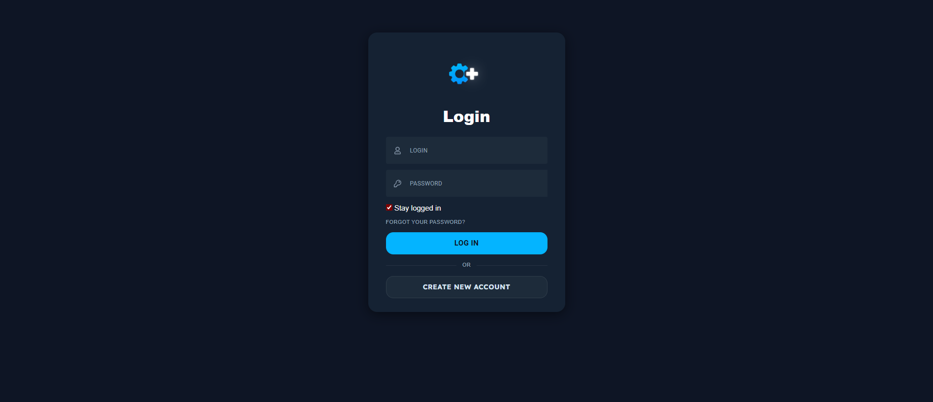Image resolution: width=933 pixels, height=402 pixels.
Task: Click the CREATE NEW ACCOUNT button
Action: (x=466, y=287)
